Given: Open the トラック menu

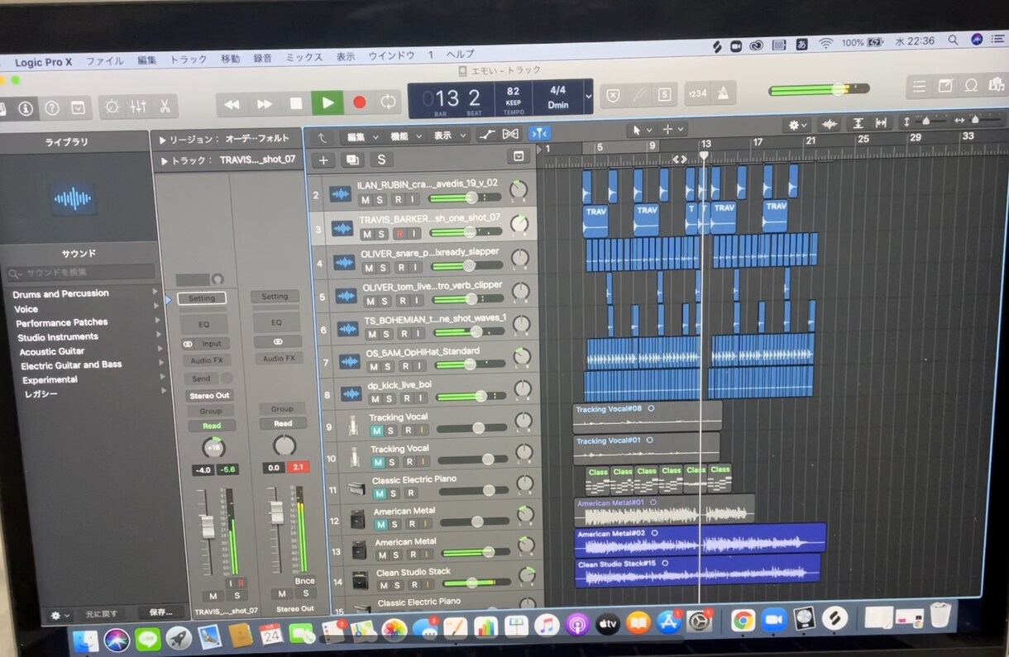Looking at the screenshot, I should (189, 60).
